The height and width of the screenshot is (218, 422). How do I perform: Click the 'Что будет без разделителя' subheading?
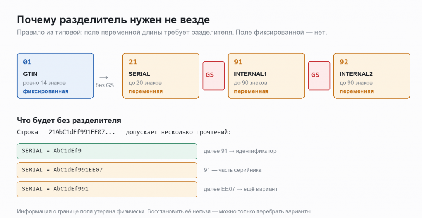(x=69, y=120)
